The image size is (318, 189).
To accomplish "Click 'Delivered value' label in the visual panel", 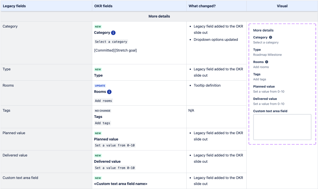I will (x=265, y=99).
